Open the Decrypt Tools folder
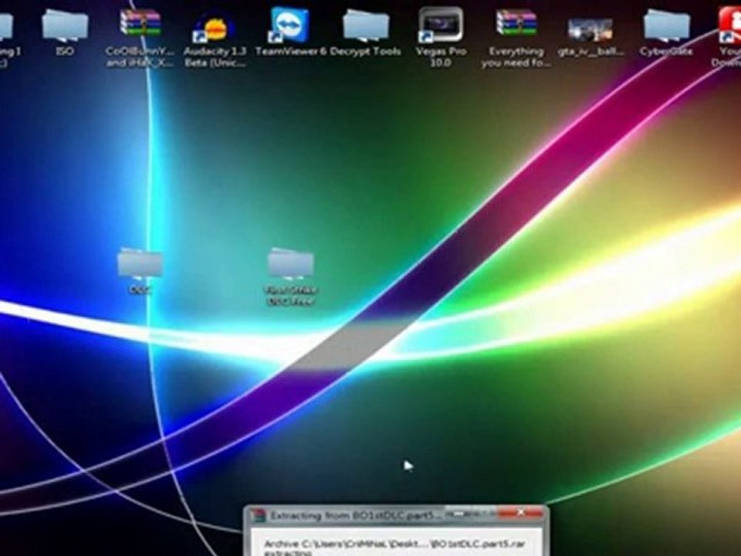Screen dimensions: 741x556 (x=365, y=25)
